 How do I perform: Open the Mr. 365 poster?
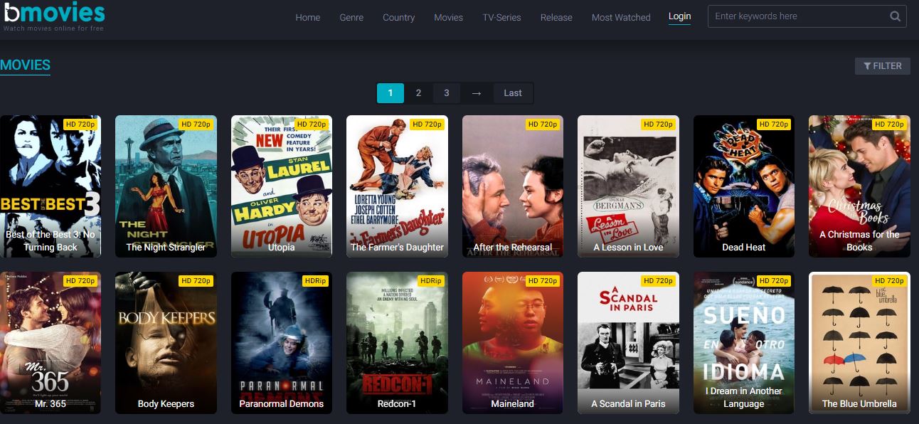[51, 343]
